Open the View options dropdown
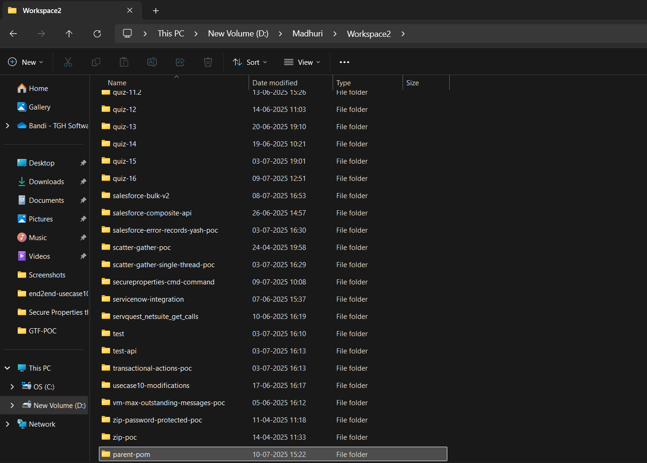The height and width of the screenshot is (463, 647). pyautogui.click(x=302, y=62)
